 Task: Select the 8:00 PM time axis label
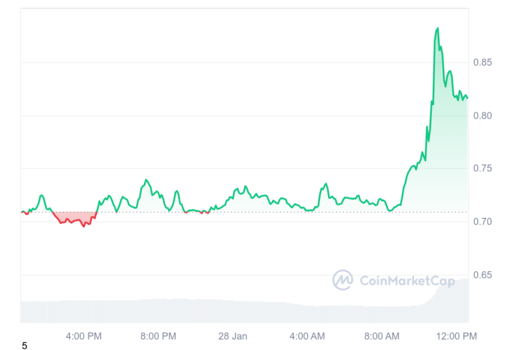pyautogui.click(x=158, y=336)
